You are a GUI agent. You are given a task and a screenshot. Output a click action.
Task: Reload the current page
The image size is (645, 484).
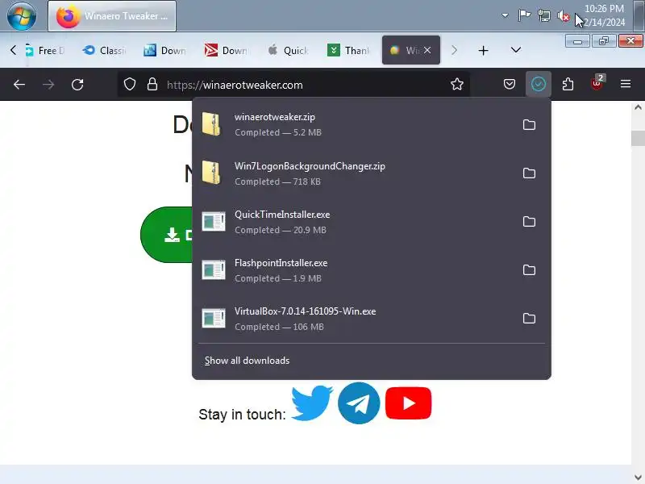pyautogui.click(x=77, y=85)
